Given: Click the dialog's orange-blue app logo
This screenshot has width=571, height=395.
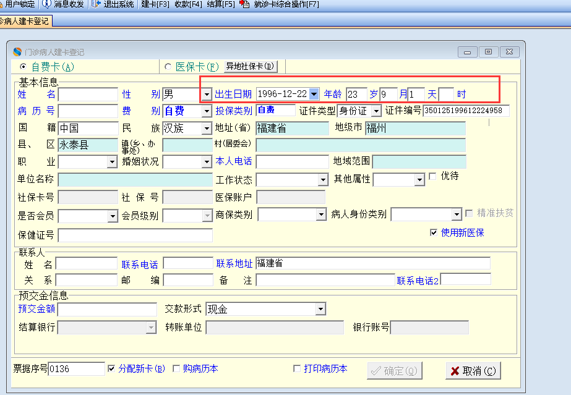Looking at the screenshot, I should click(17, 52).
